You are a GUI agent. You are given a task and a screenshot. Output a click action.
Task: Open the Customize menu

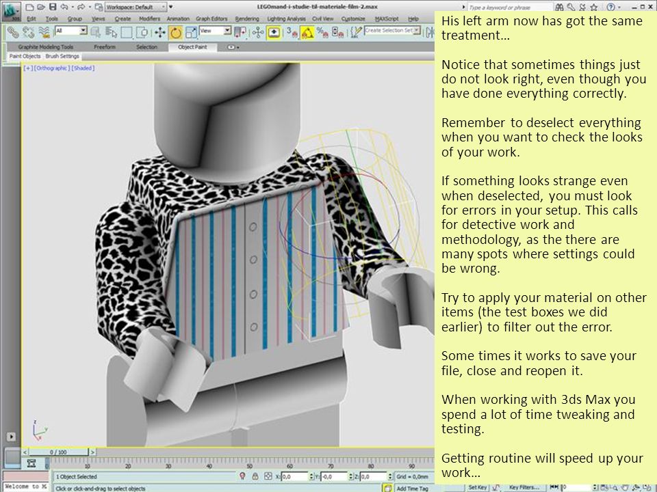(353, 19)
